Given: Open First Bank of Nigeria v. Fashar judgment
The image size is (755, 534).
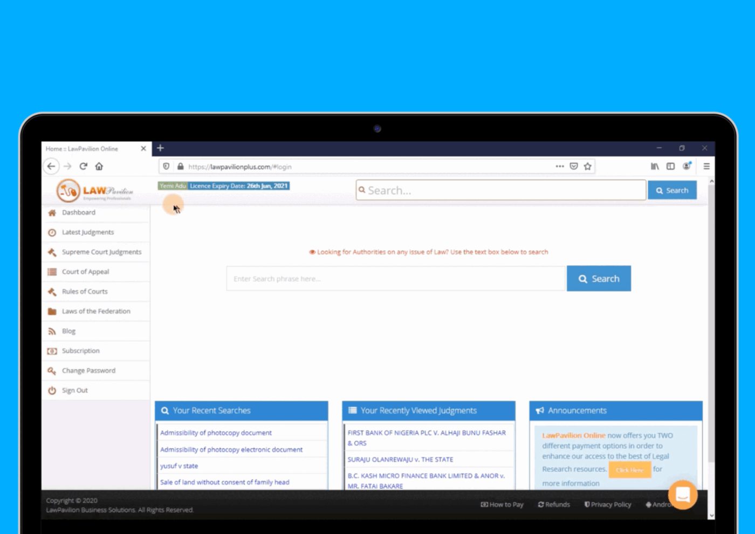Looking at the screenshot, I should tap(427, 438).
